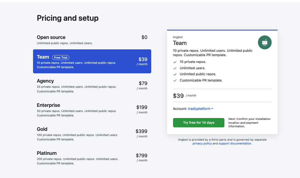The image size is (300, 178).
Task: Choose the Gold pricing tier
Action: (92, 133)
